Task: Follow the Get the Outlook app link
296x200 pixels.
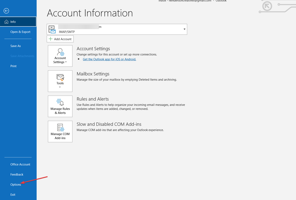Action: [x=109, y=59]
